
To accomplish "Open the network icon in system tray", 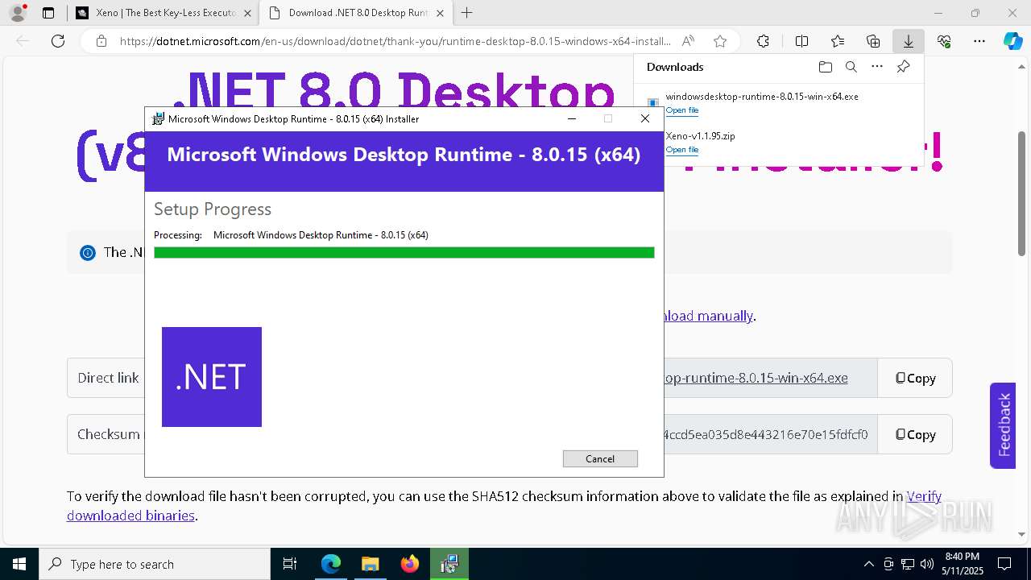I will [908, 564].
